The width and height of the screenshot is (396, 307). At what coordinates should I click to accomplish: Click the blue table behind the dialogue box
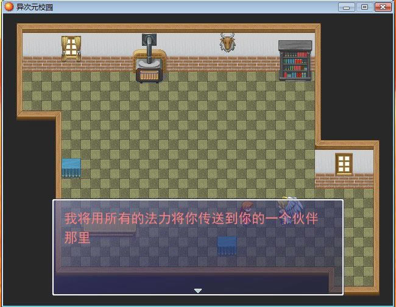[x=227, y=245]
